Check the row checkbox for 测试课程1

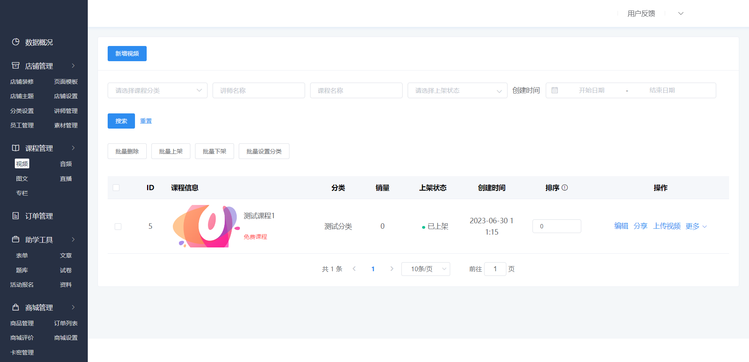point(118,226)
